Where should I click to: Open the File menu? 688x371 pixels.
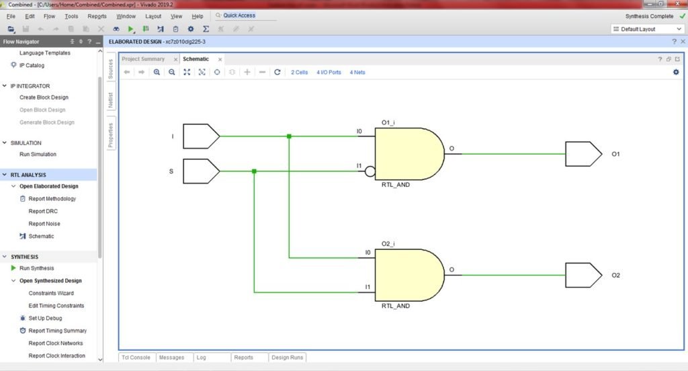(11, 16)
